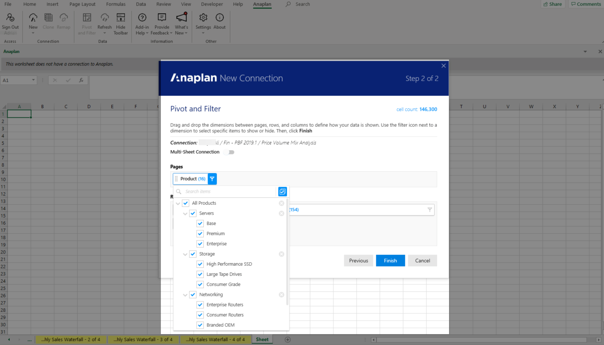Click the Product drag handle icon
This screenshot has height=345, width=604.
(176, 179)
